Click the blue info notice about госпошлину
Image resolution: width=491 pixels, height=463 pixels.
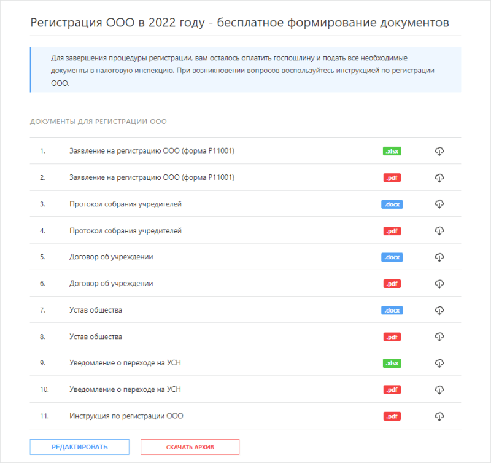(x=245, y=70)
